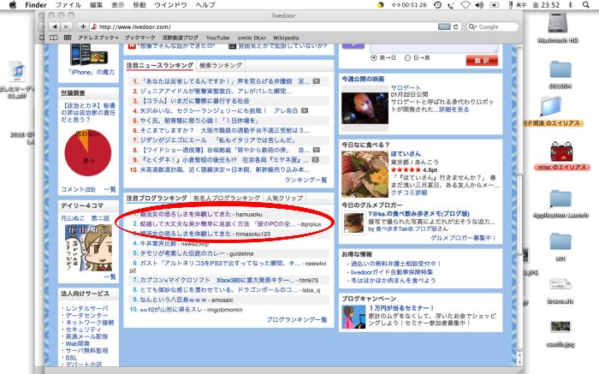The height and width of the screenshot is (374, 599).
Task: Open ブログランキング一覧 link
Action: pyautogui.click(x=297, y=319)
